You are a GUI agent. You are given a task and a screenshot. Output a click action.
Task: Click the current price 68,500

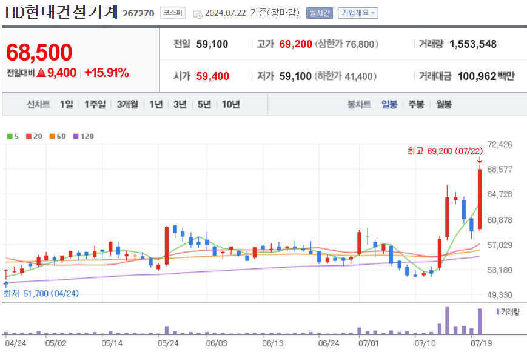(x=39, y=52)
